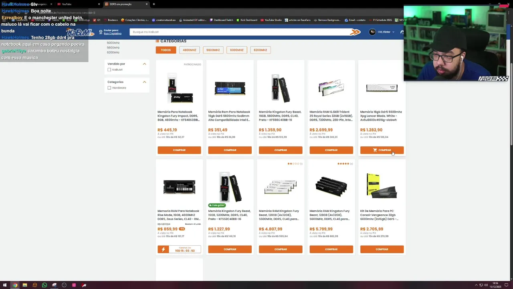Click Comprar for the R$ 1.359,90 Fury Beast
The width and height of the screenshot is (513, 289).
[281, 150]
